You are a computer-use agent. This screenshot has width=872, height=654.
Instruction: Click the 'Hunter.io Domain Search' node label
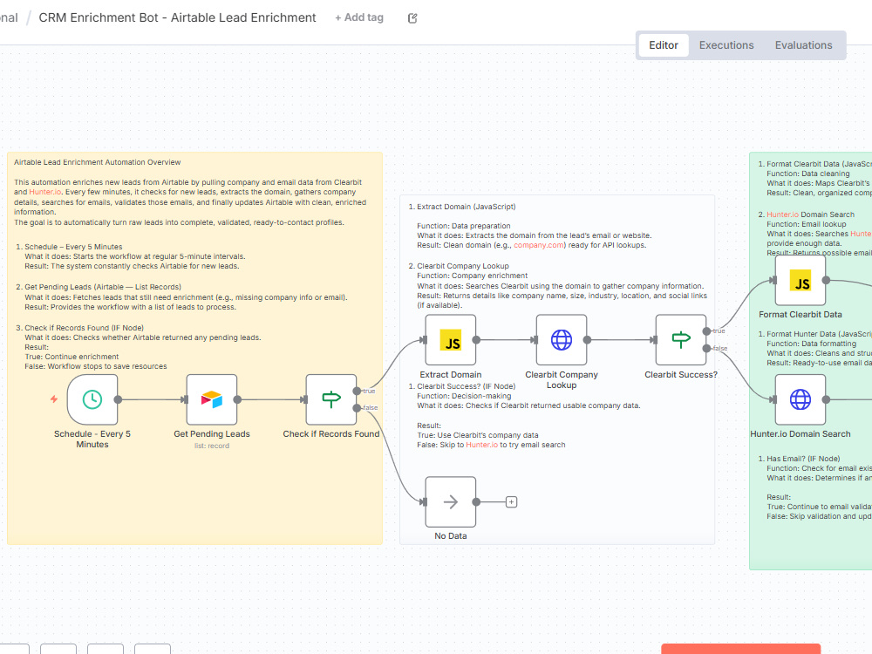[x=800, y=433]
